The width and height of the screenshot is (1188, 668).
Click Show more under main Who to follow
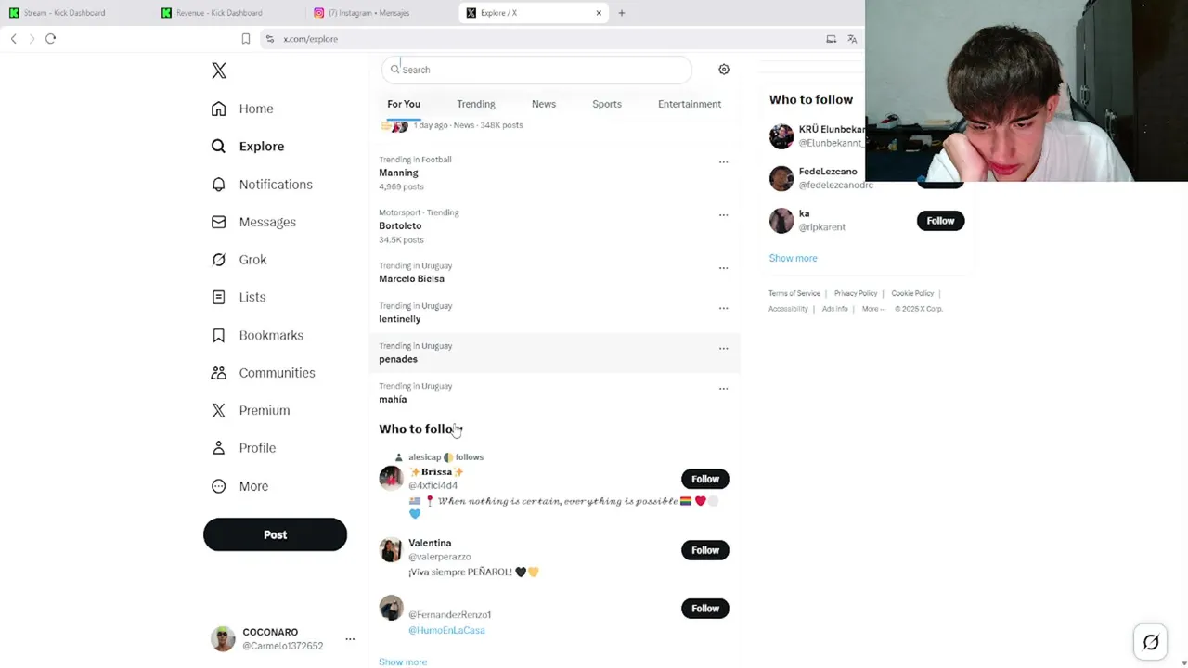point(403,662)
